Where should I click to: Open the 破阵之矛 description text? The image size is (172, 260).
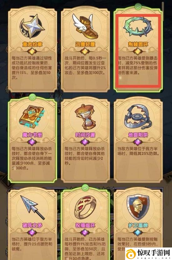(32, 244)
